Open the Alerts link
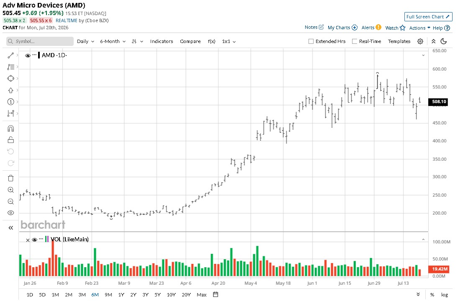Image resolution: width=463 pixels, height=301 pixels. 368,28
